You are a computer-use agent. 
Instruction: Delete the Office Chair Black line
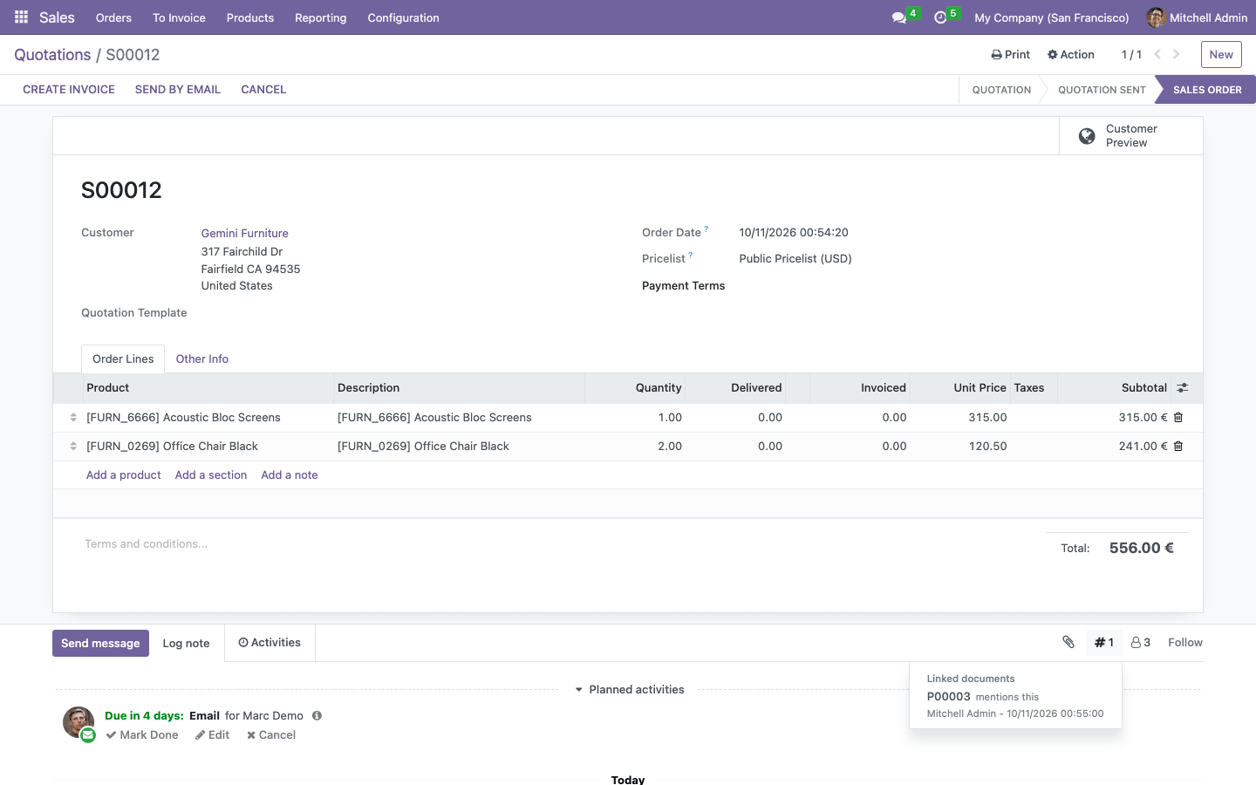pos(1178,447)
